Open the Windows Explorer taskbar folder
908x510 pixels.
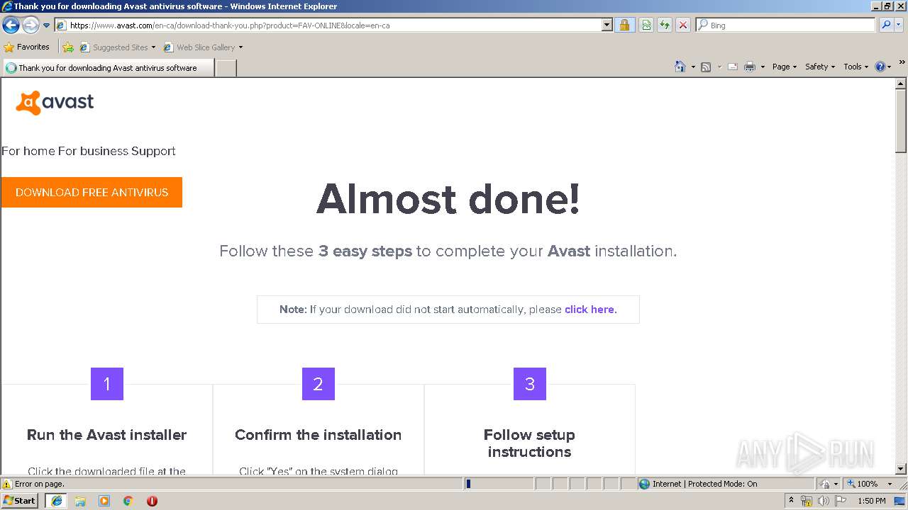click(x=80, y=501)
